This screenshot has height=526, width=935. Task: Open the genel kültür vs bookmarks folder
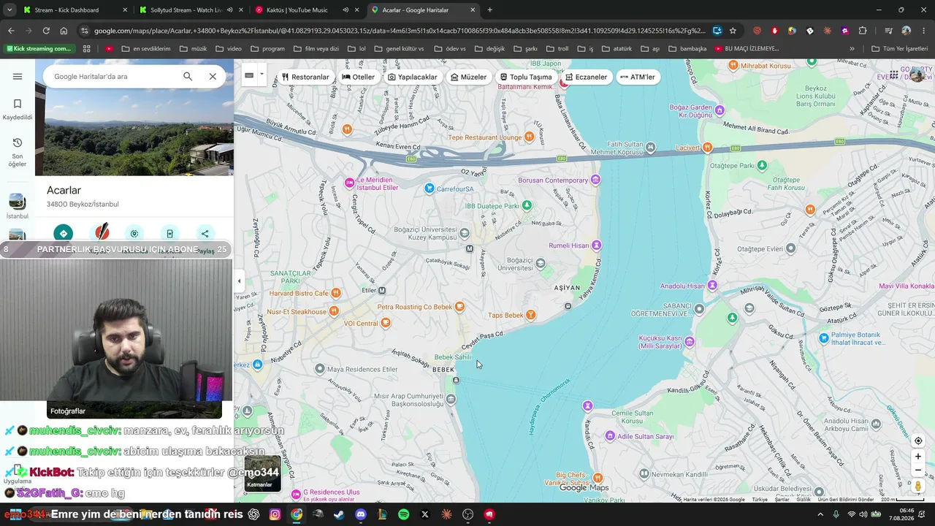pos(398,49)
